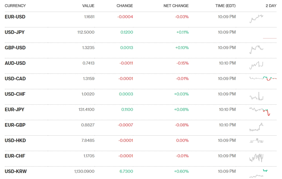Click the VALUE column header
The image size is (282, 179).
pyautogui.click(x=88, y=6)
